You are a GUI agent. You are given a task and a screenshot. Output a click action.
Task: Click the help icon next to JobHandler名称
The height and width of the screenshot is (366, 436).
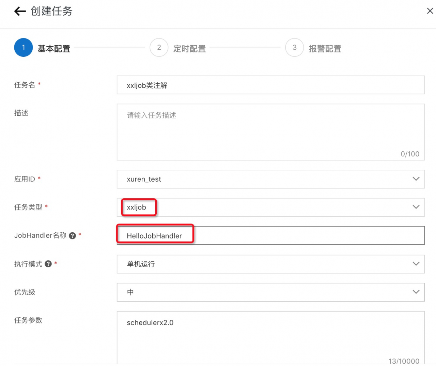72,236
